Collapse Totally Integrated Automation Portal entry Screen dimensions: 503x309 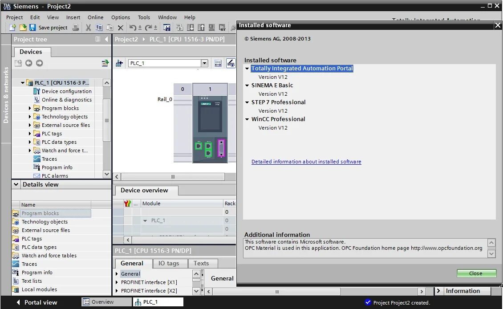(x=247, y=69)
